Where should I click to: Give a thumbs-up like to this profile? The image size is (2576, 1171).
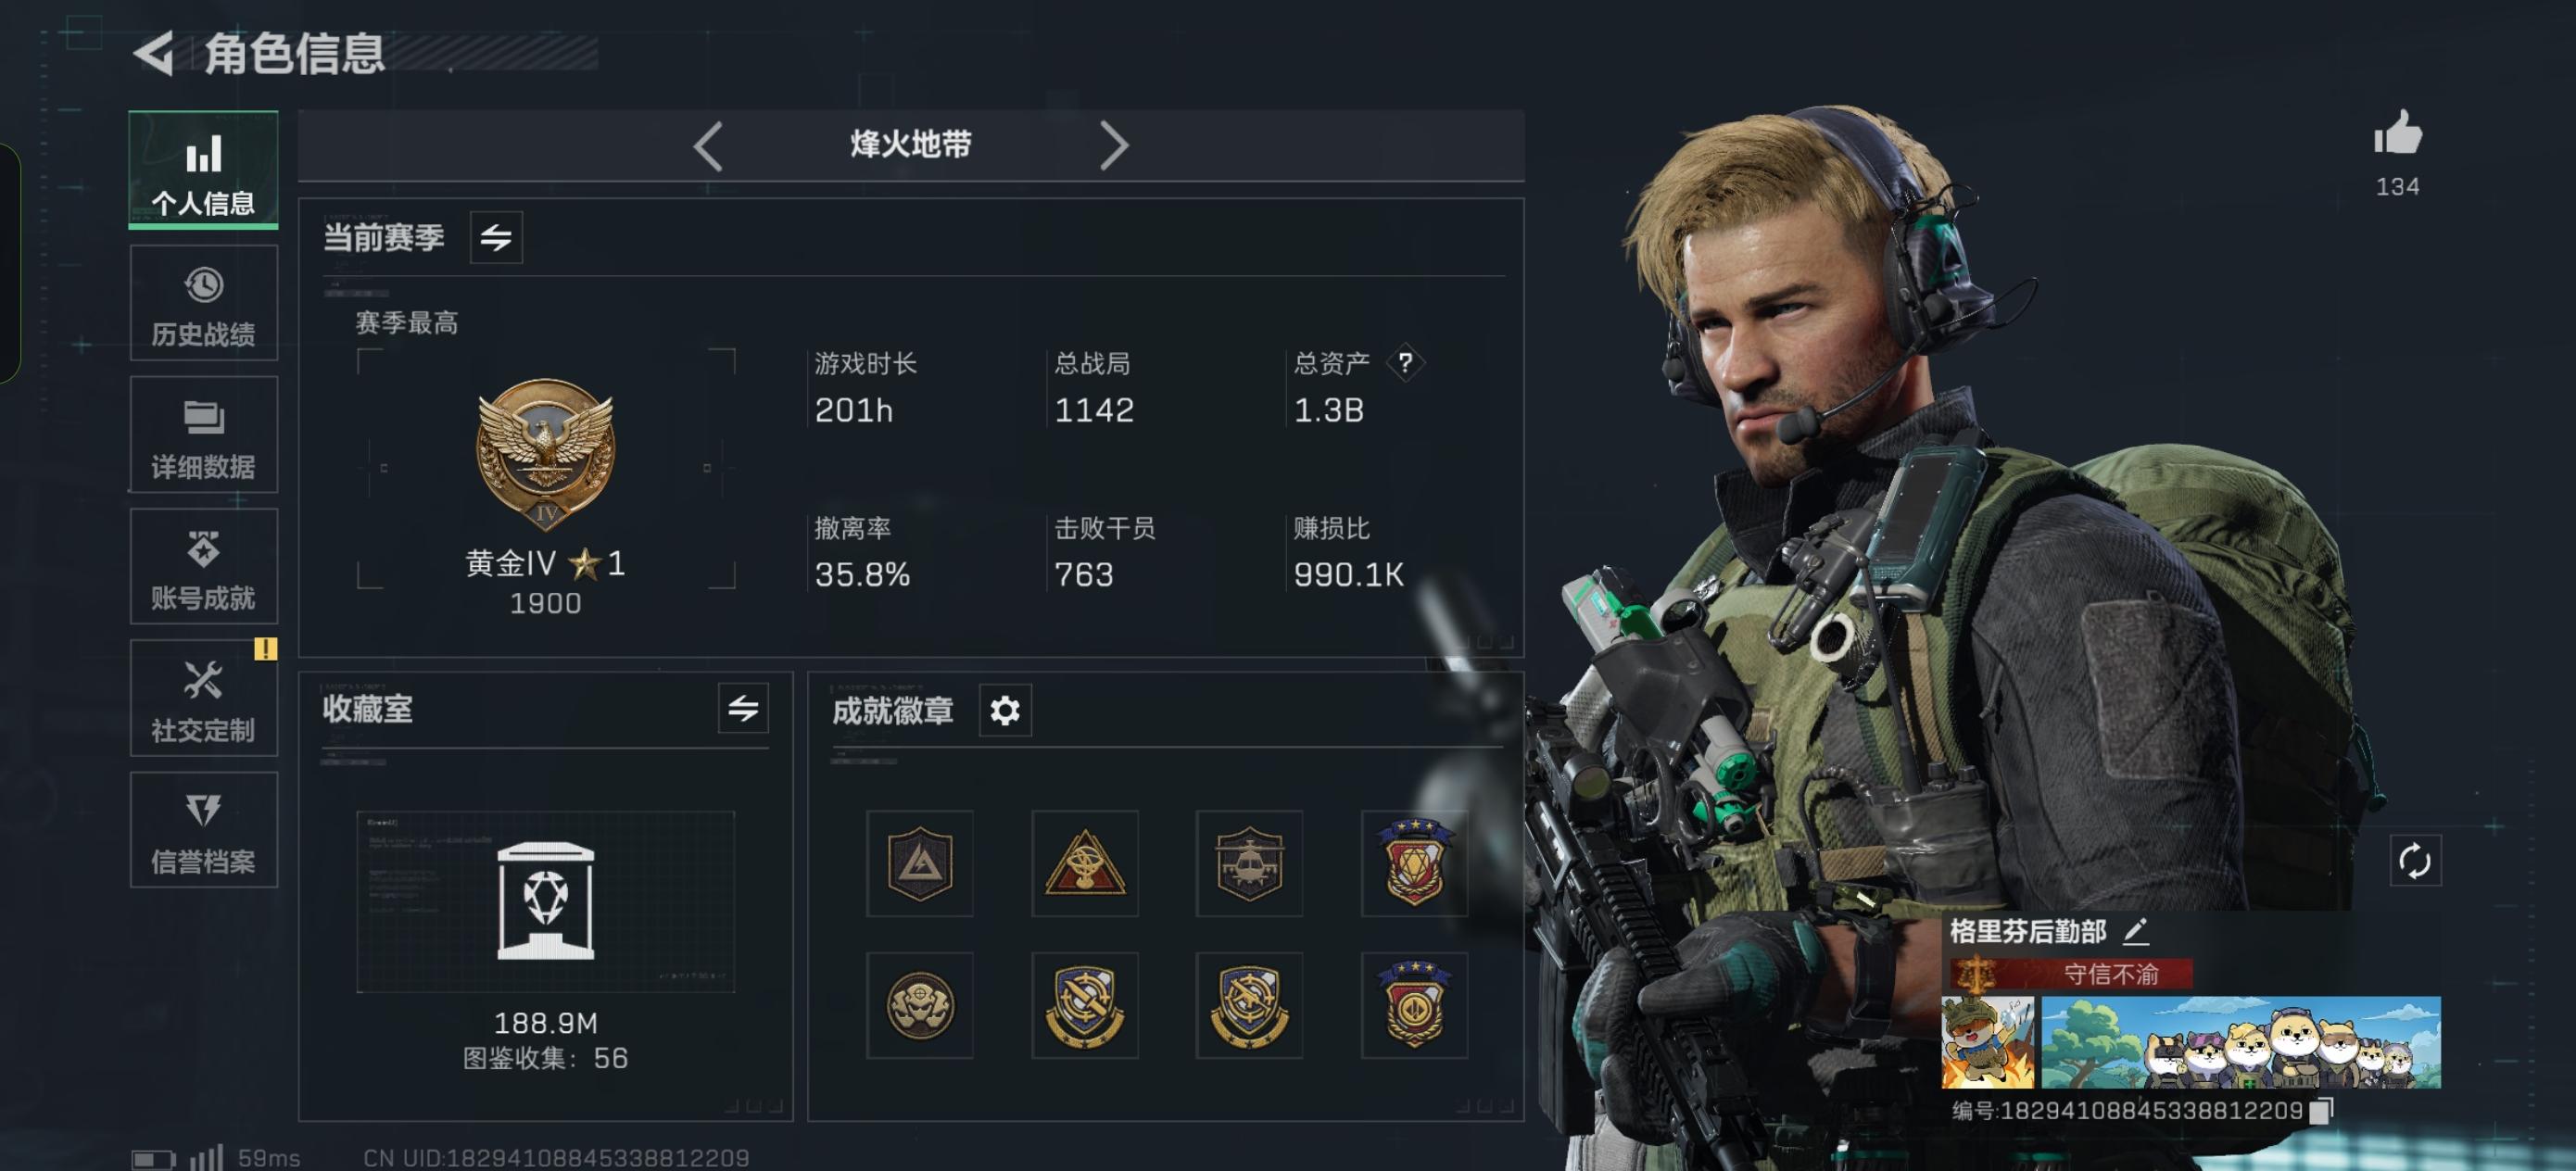[x=2397, y=133]
